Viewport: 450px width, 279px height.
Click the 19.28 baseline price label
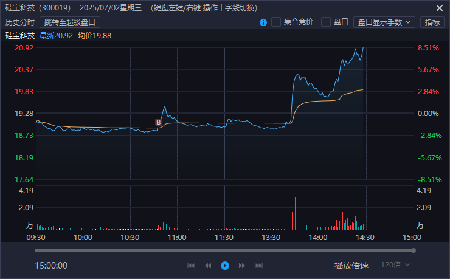(24, 114)
